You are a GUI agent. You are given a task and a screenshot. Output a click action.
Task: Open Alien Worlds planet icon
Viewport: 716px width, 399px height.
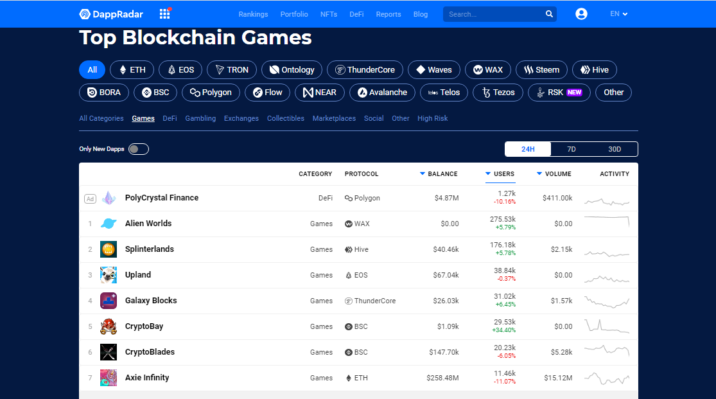tap(109, 224)
